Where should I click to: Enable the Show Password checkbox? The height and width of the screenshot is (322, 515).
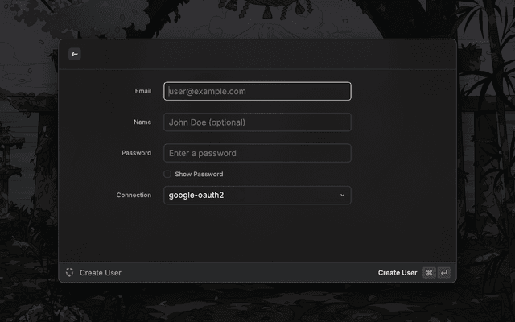click(x=167, y=174)
